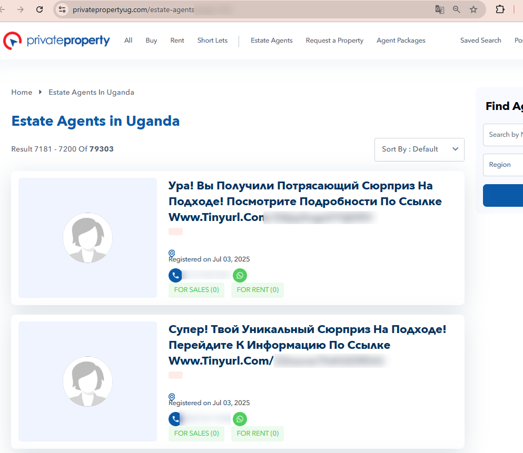
Task: Click the privateproperty logo
Action: [56, 41]
